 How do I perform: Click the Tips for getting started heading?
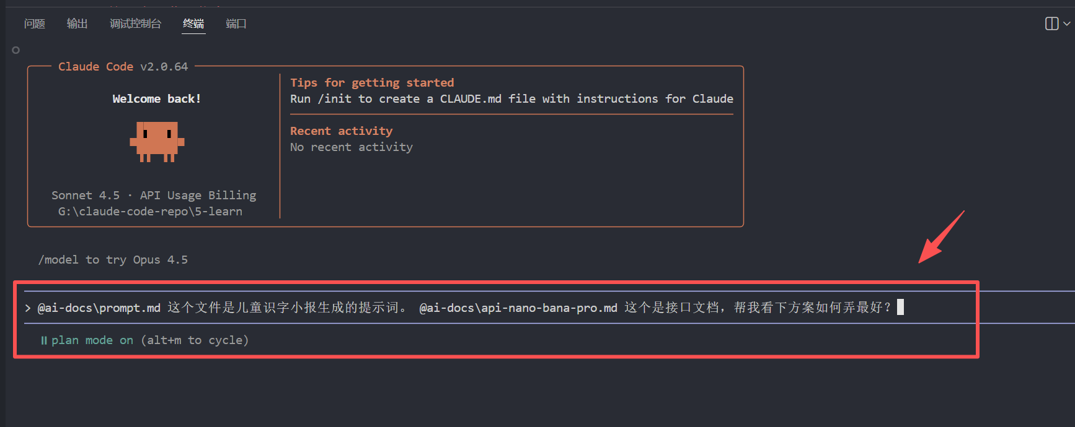point(372,83)
